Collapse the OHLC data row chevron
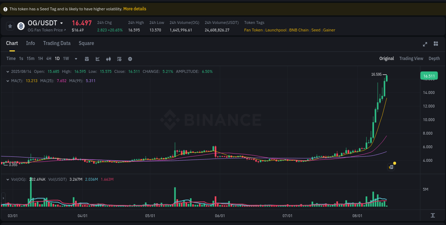Screen dimensions: 446x225 pos(7,71)
